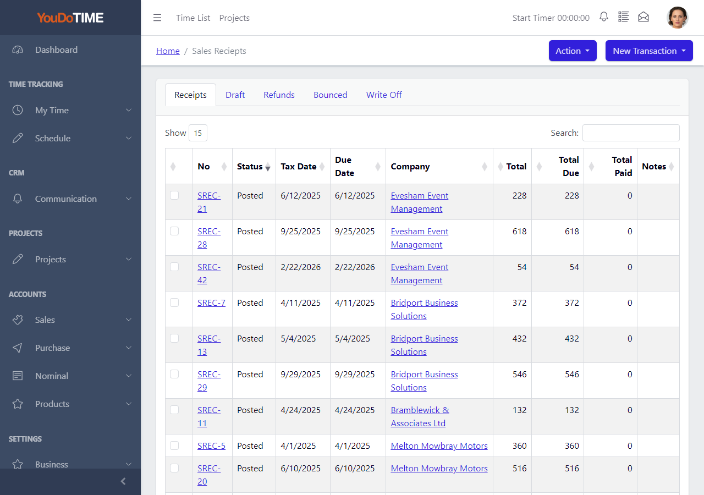Click the Nominal ledger icon in sidebar
704x495 pixels.
coord(18,376)
